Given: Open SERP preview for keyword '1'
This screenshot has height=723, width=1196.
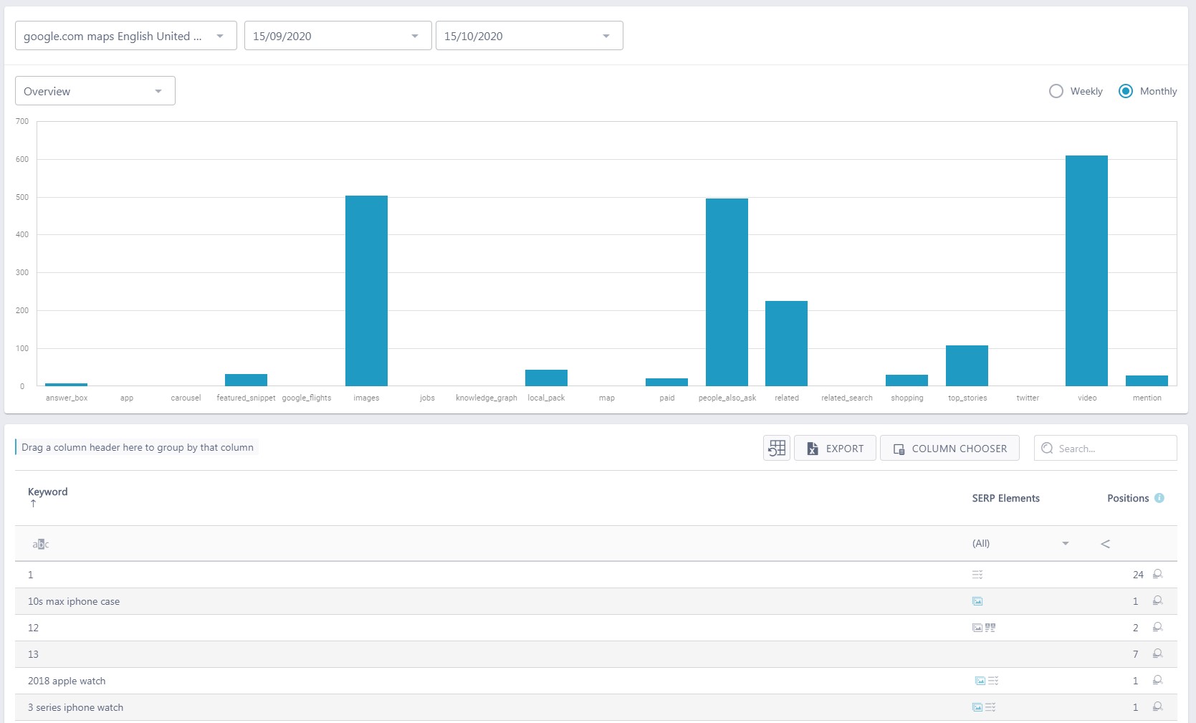Looking at the screenshot, I should [x=1157, y=575].
